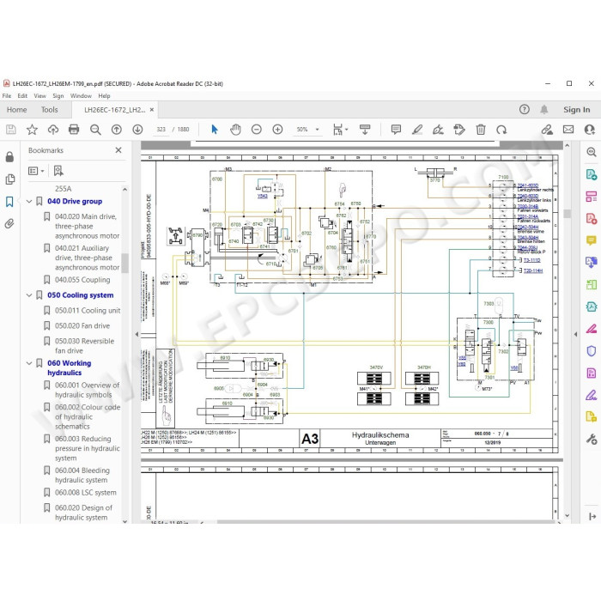Click the Zoom out minus icon
The image size is (601, 601).
tap(257, 130)
